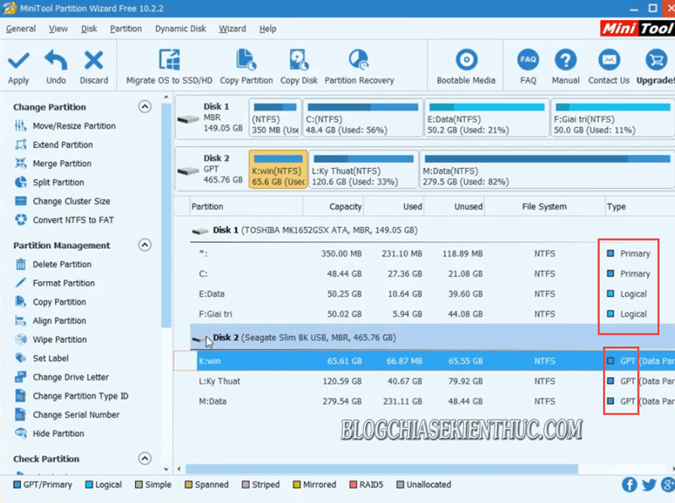Select the M:Data partition row

point(432,402)
